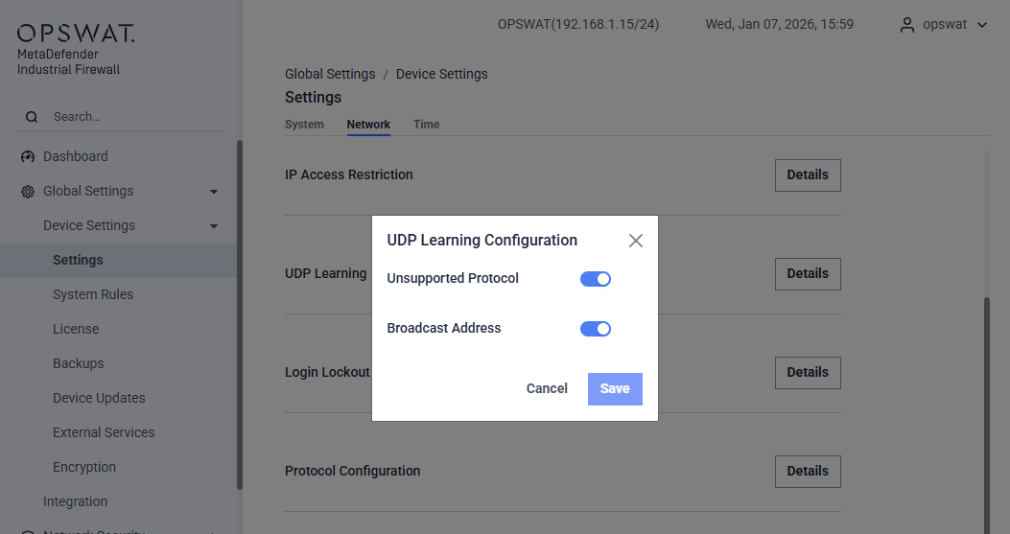Type in the sidebar Search field
1010x534 pixels.
pos(134,117)
